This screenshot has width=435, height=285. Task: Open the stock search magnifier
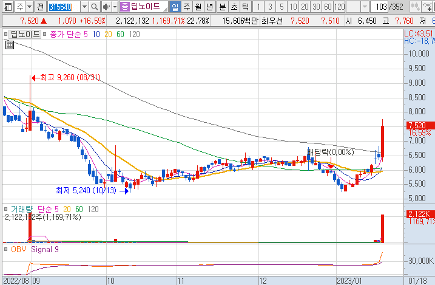coord(95,7)
